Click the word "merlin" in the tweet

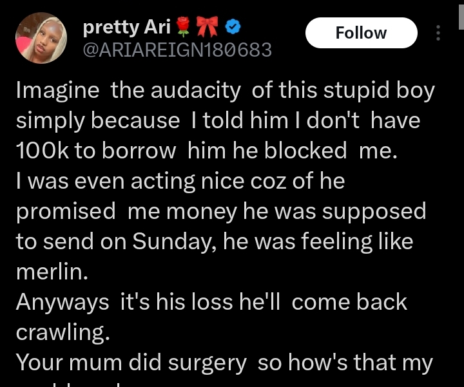(x=51, y=272)
